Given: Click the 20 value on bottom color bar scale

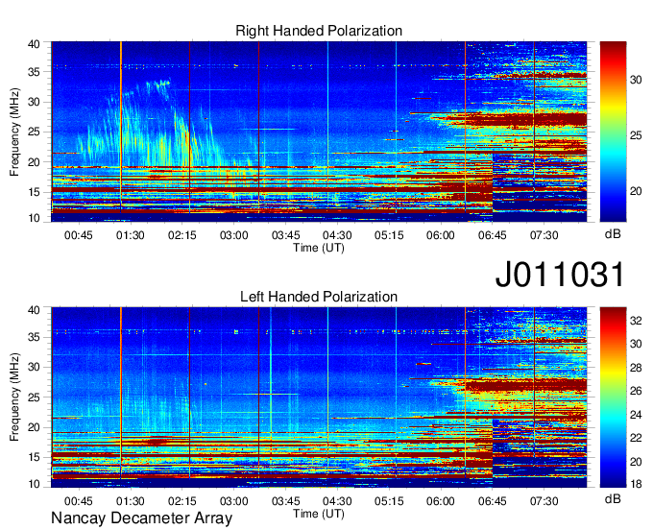Looking at the screenshot, I should [x=636, y=462].
